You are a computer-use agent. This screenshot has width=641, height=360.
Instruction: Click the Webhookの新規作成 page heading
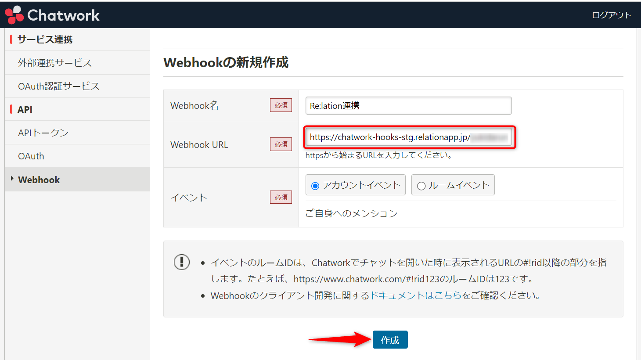point(226,62)
